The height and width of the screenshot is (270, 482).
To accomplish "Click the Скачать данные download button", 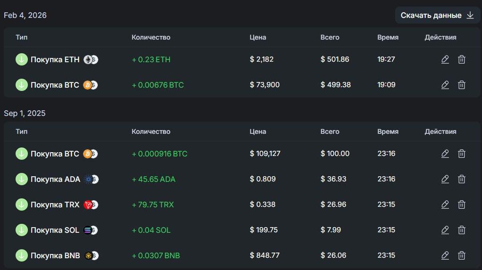I will coord(437,16).
